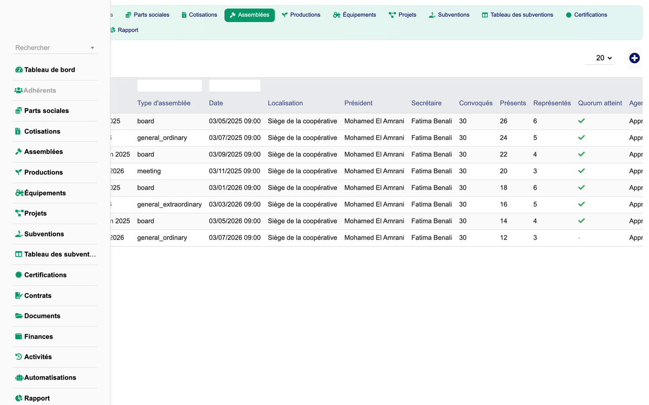The width and height of the screenshot is (649, 405).
Task: Sort by Présents column header
Action: pyautogui.click(x=513, y=103)
